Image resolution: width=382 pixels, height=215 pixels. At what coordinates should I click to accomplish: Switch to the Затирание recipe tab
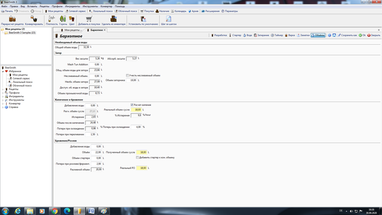[261, 35]
